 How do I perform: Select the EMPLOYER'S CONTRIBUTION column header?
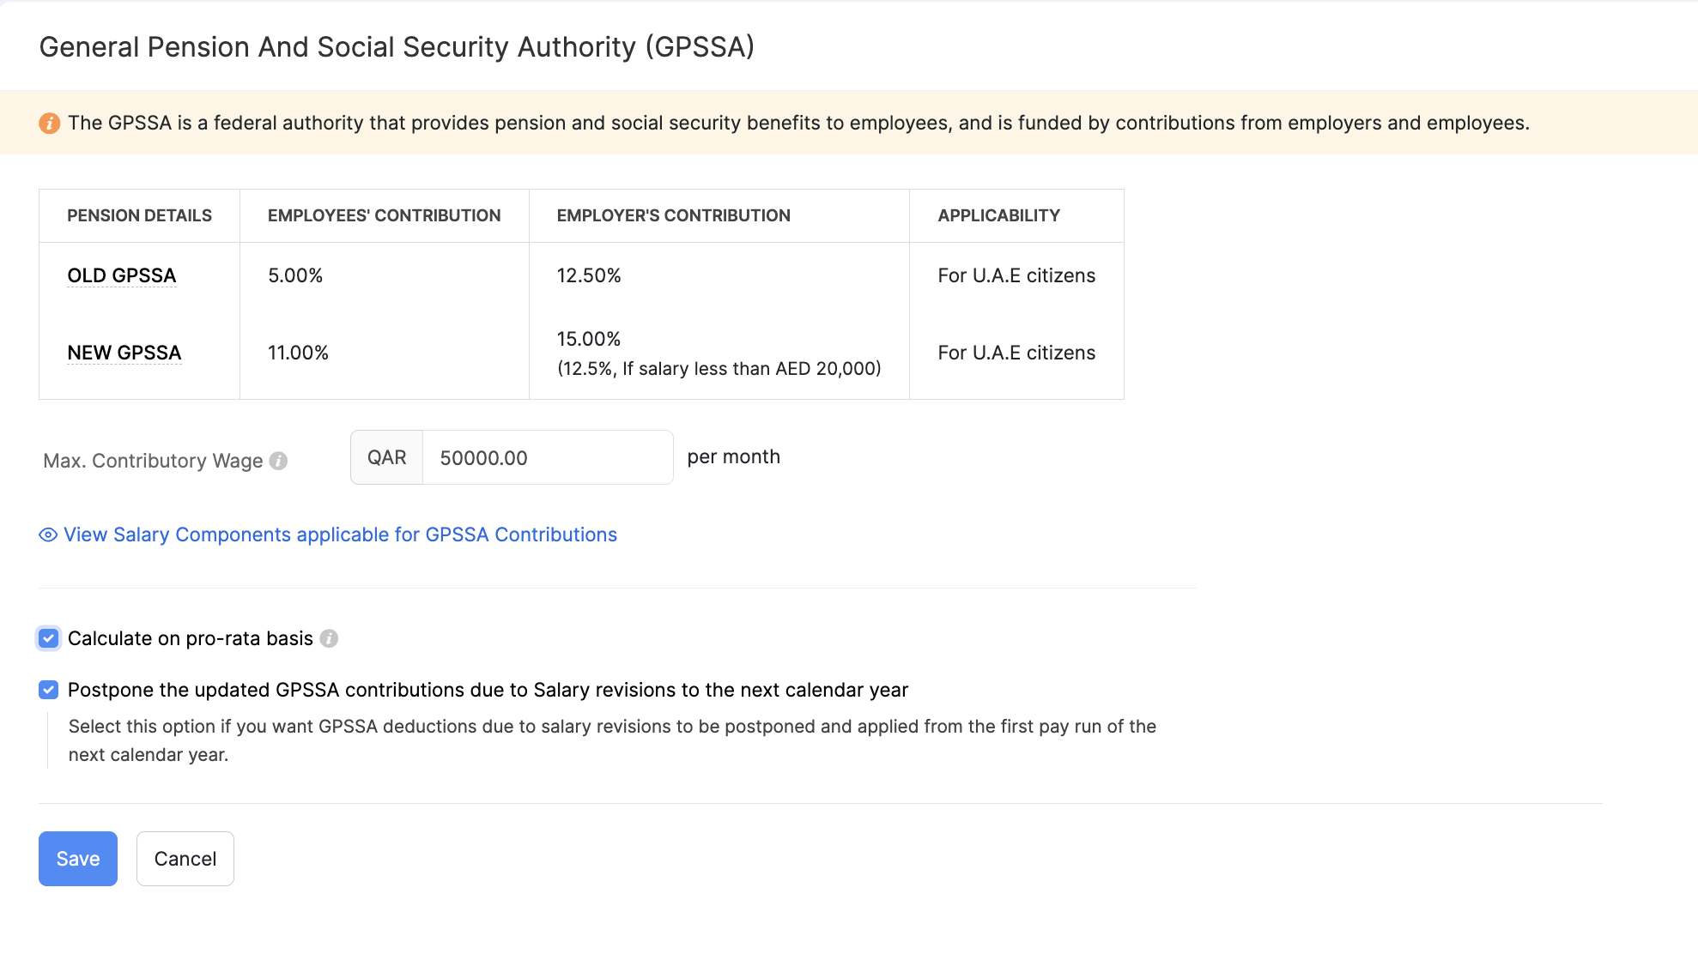coord(673,215)
